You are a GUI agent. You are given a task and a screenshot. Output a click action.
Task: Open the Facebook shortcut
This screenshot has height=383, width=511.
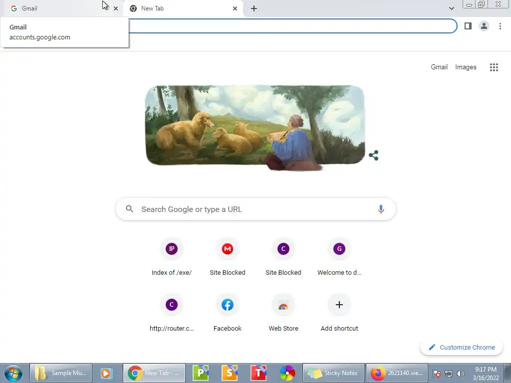tap(228, 313)
